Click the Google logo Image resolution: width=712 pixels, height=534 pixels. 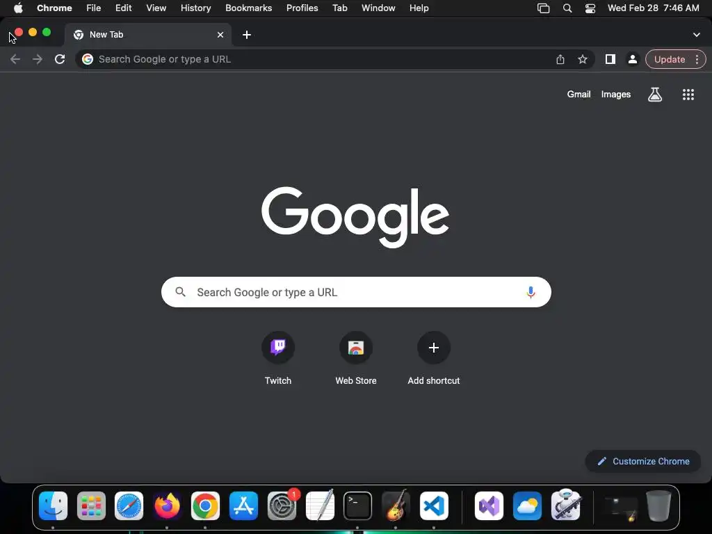[x=355, y=217]
